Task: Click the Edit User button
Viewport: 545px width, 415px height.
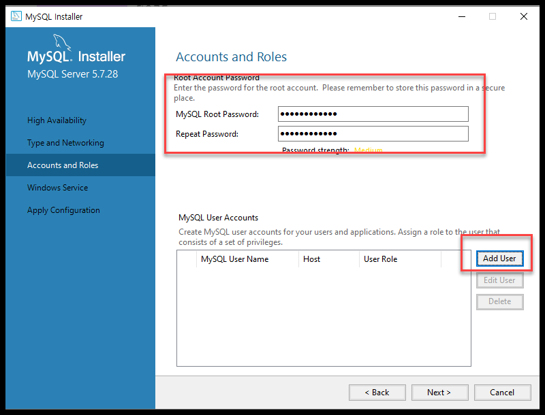Action: coord(499,280)
